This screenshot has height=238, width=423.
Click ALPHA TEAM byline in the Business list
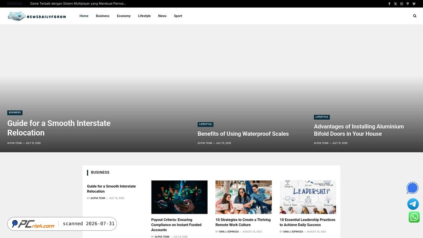coord(98,198)
